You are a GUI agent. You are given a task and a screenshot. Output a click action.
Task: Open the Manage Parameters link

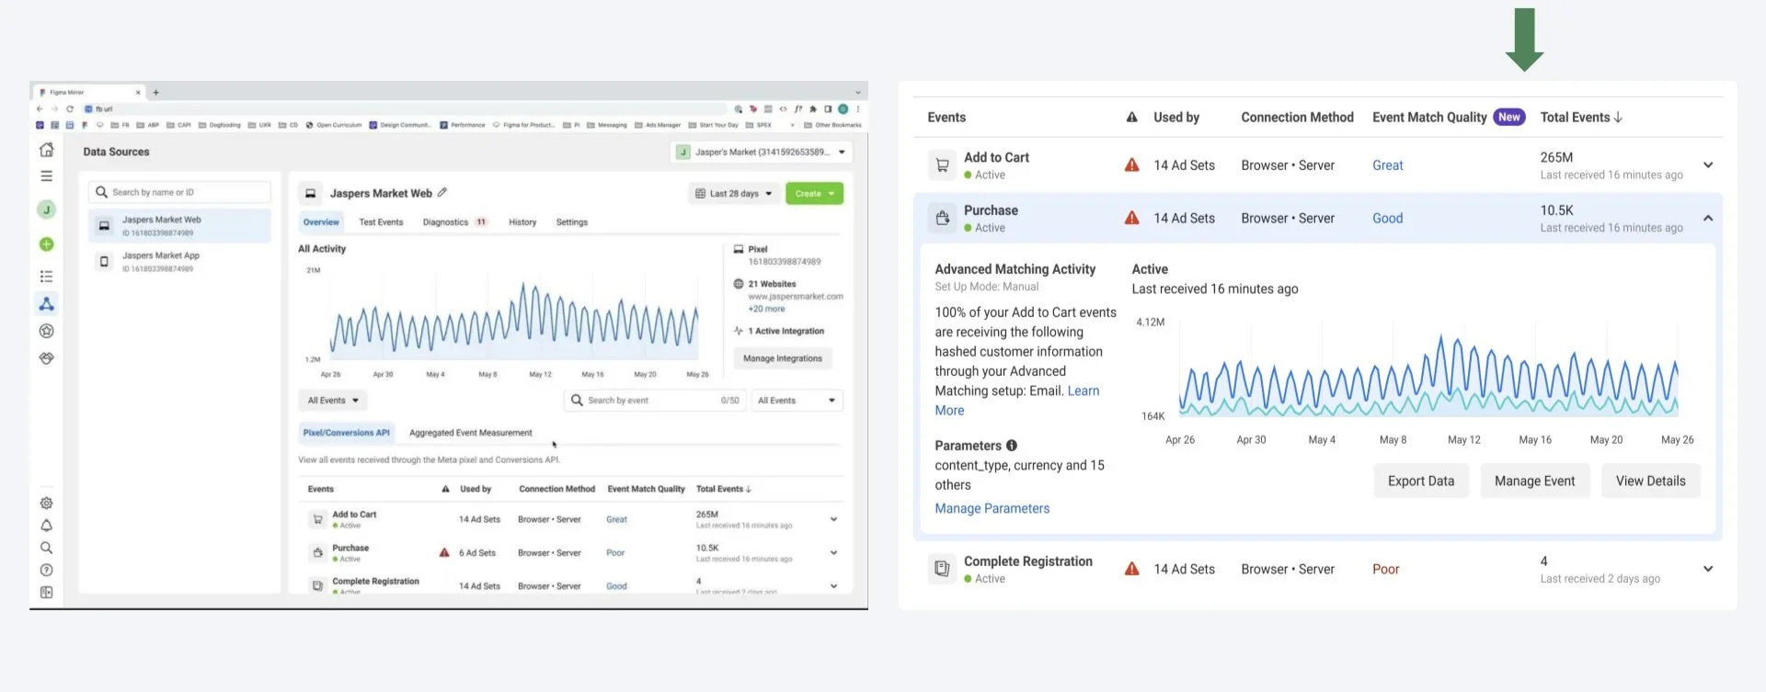992,508
